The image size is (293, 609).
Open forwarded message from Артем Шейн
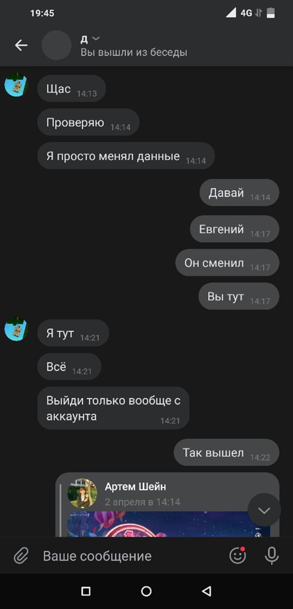(x=168, y=505)
